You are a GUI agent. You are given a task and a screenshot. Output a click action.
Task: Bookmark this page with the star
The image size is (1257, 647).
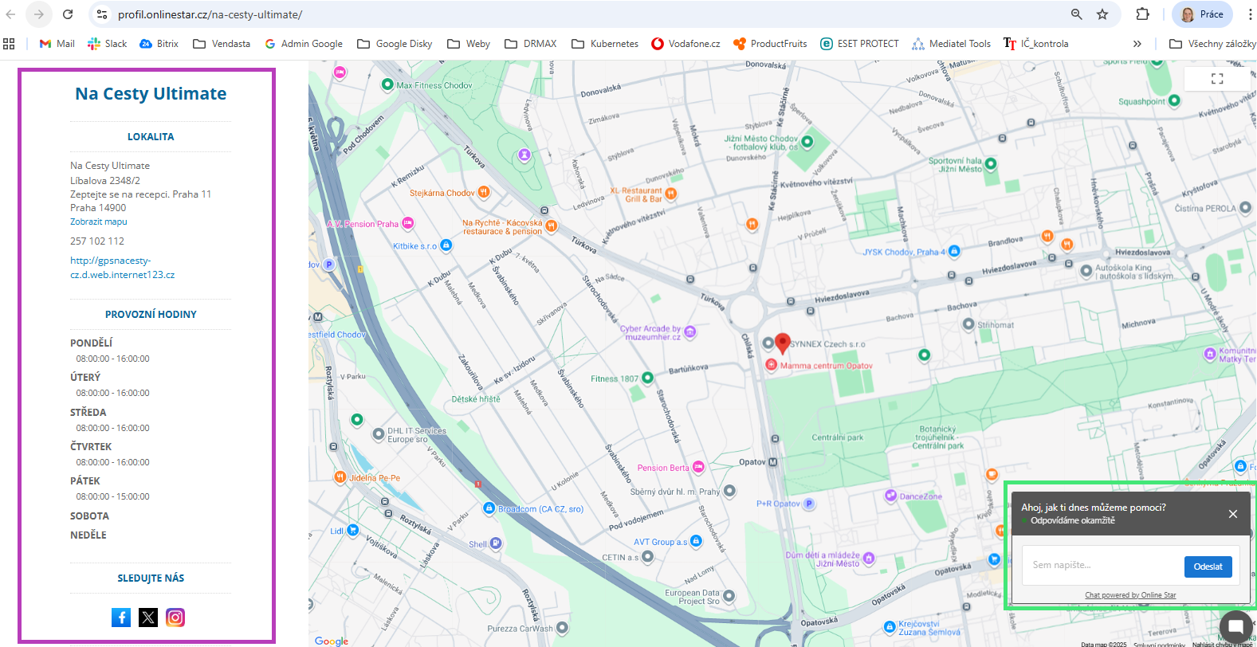(x=1102, y=14)
